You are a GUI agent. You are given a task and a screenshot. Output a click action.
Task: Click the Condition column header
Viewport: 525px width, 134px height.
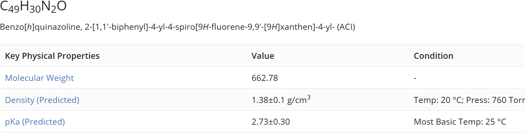tap(434, 56)
